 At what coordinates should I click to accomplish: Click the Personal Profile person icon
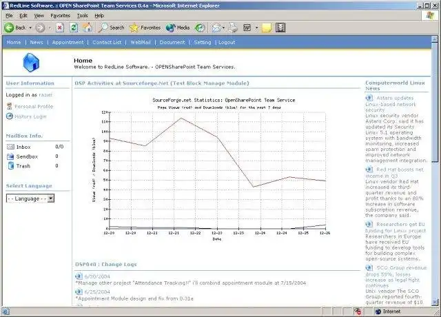tap(9, 106)
